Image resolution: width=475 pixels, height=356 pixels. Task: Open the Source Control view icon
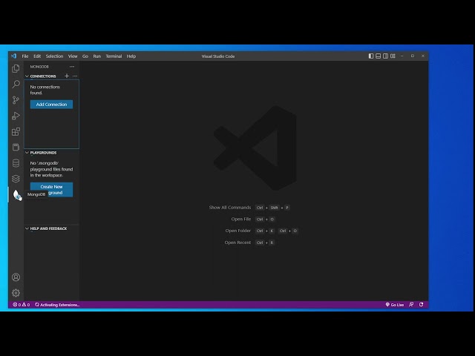tap(16, 100)
